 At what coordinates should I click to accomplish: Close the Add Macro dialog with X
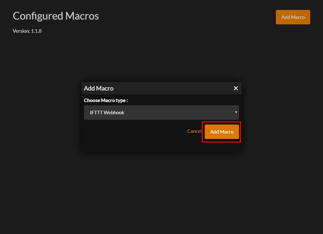pyautogui.click(x=236, y=88)
